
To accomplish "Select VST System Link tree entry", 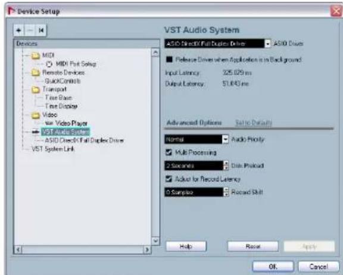I will (x=53, y=149).
